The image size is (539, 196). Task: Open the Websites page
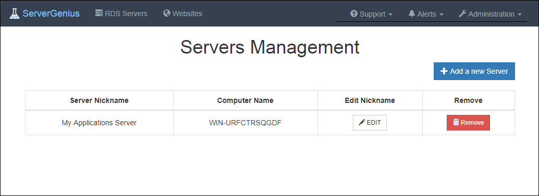click(182, 14)
